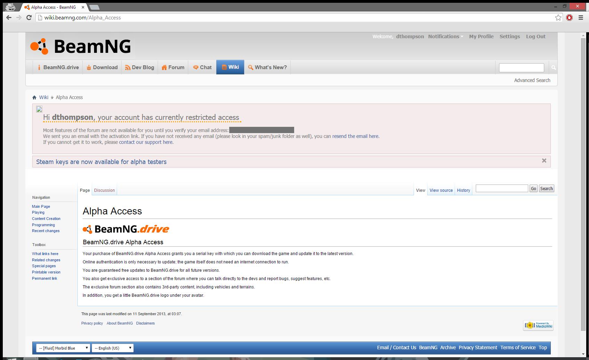This screenshot has width=589, height=360.
Task: Open the Steam keys alpha testers notice
Action: click(101, 162)
